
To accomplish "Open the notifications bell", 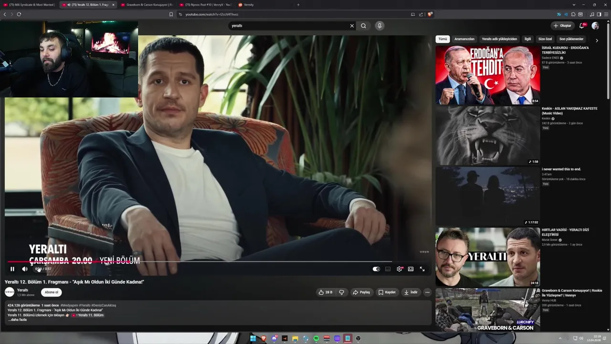I will pyautogui.click(x=582, y=26).
